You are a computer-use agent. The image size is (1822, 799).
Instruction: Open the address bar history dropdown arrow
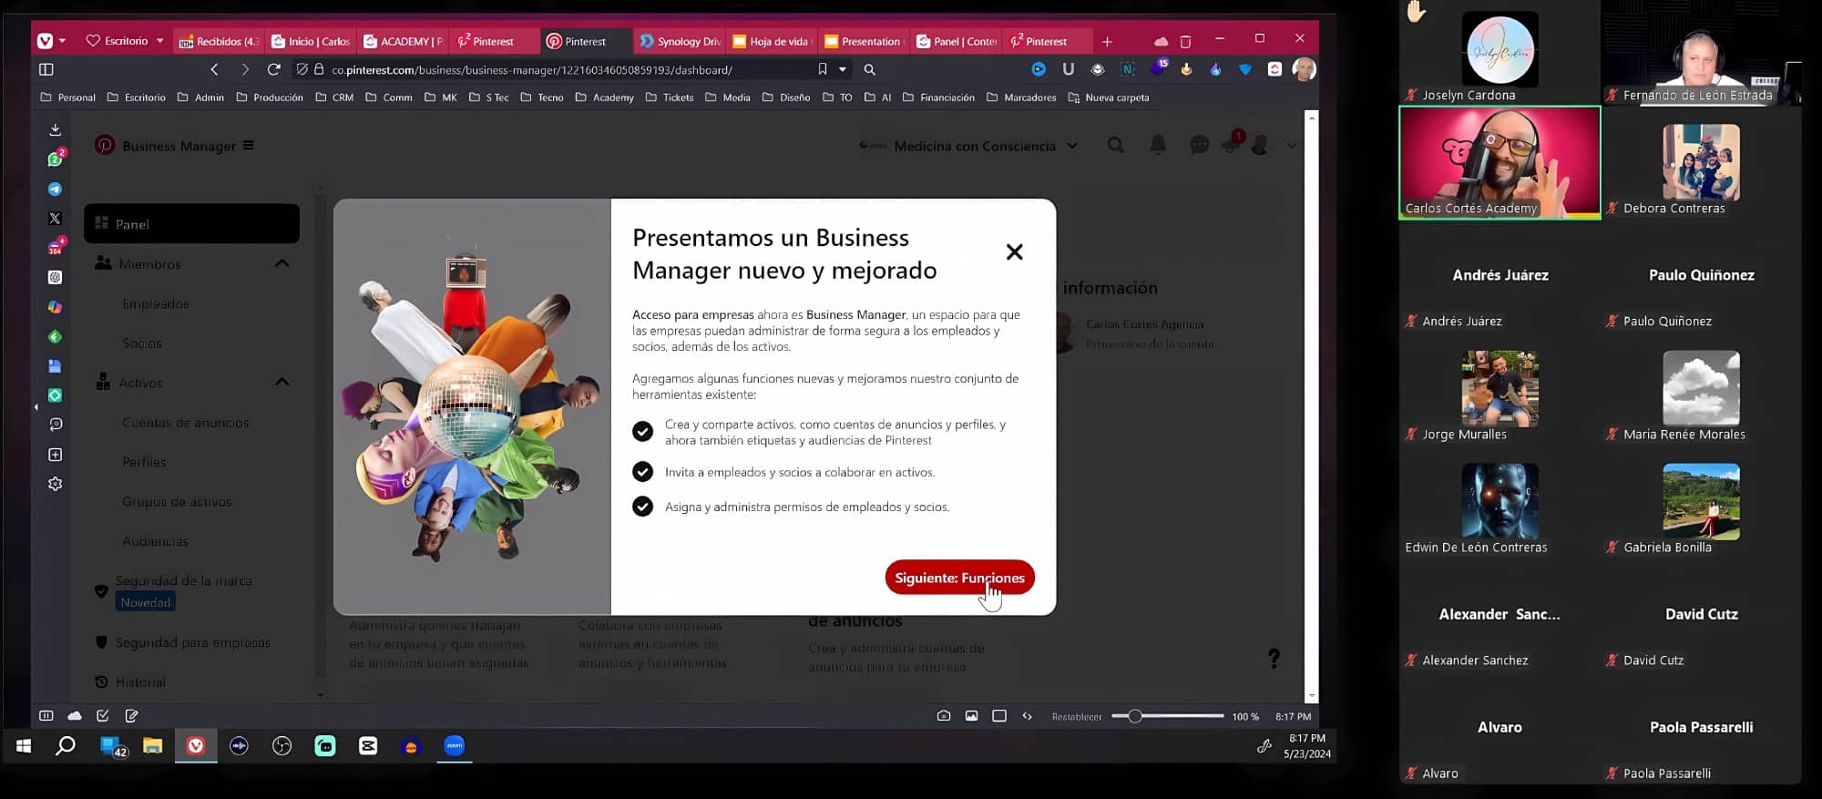click(x=843, y=69)
